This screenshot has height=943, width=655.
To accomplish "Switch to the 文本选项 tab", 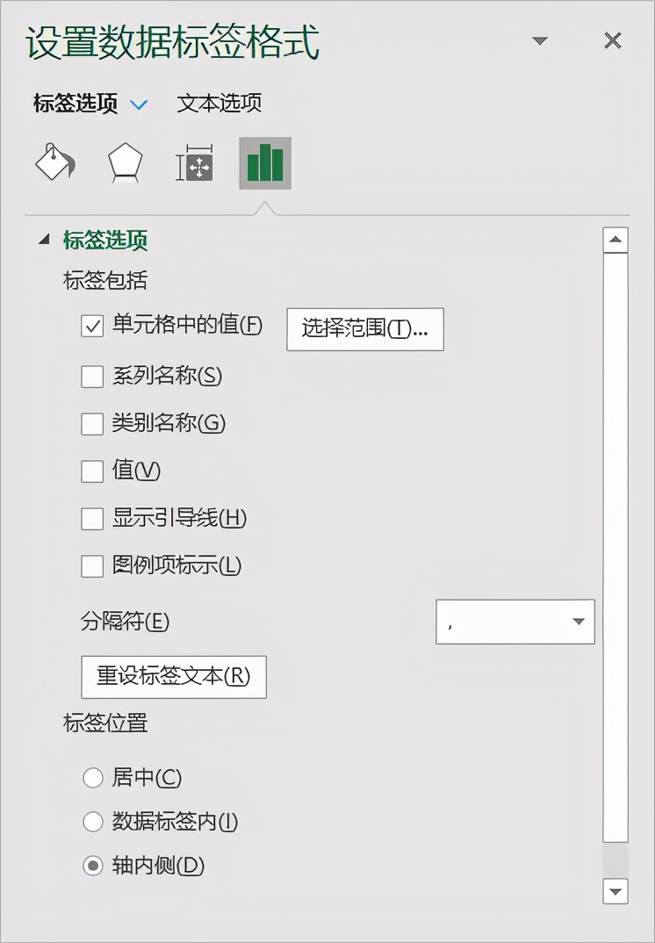I will coord(219,104).
